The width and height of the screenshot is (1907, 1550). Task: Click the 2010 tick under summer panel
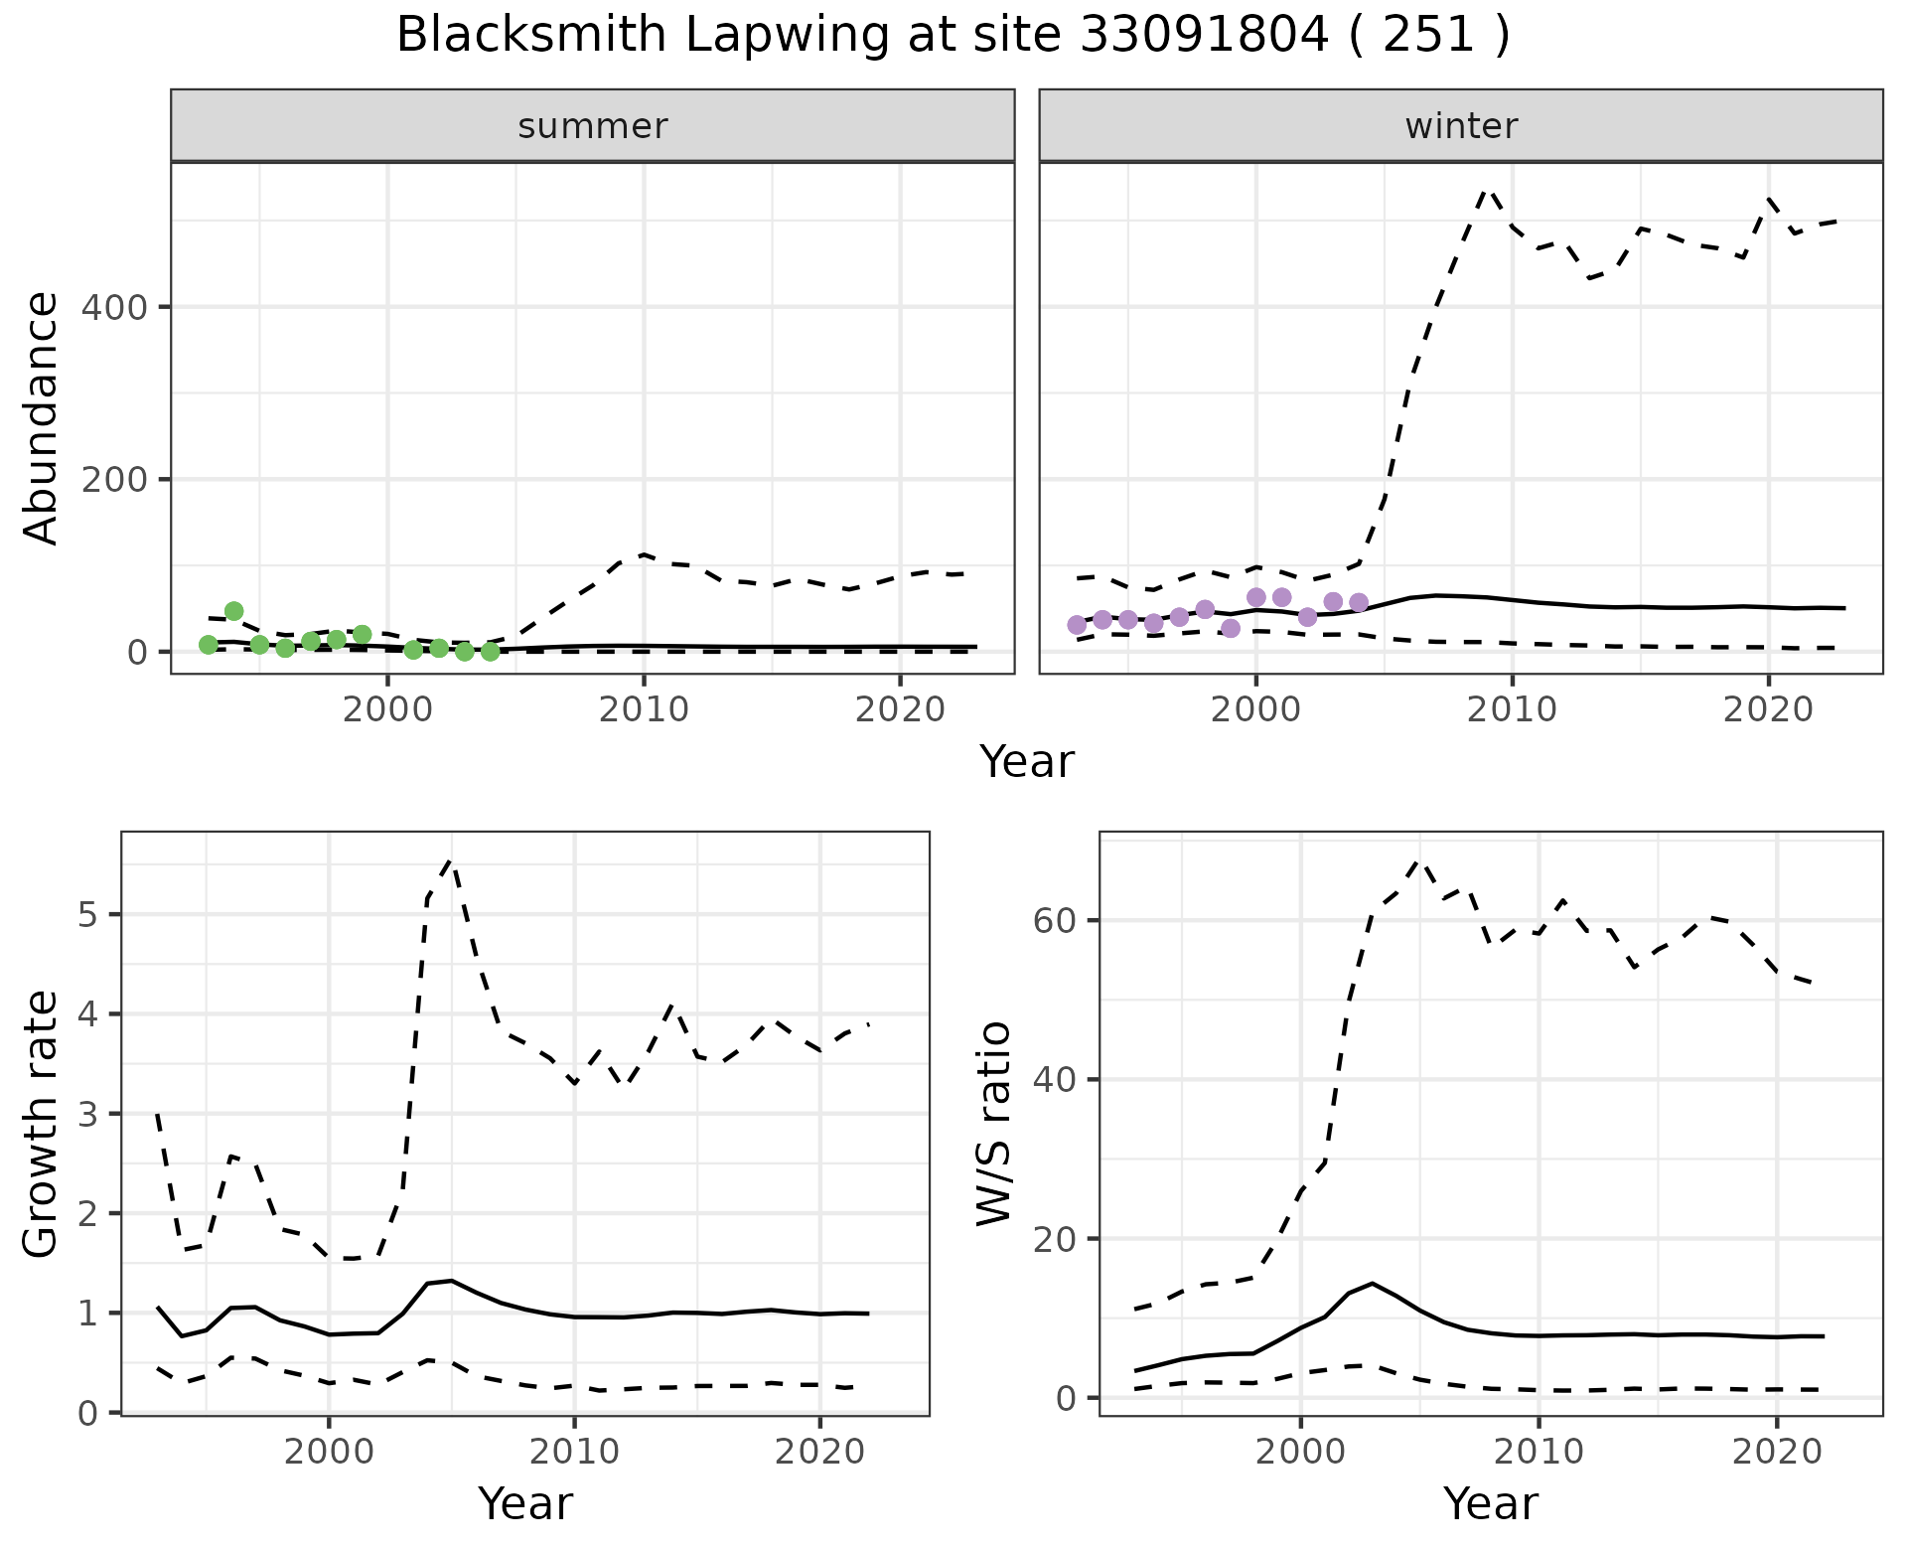tap(644, 709)
